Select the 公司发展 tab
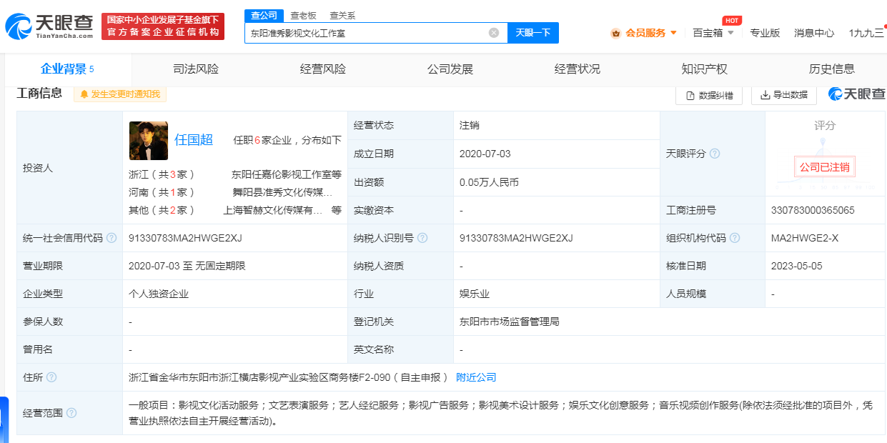This screenshot has width=887, height=443. (450, 69)
